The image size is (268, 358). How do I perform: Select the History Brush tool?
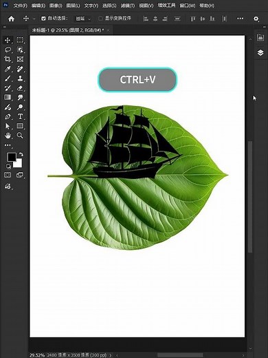pyautogui.click(x=8, y=88)
